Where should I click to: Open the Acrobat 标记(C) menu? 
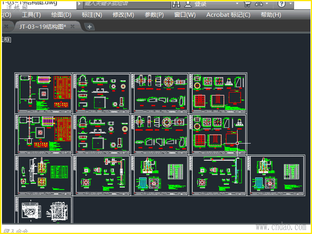coord(228,15)
